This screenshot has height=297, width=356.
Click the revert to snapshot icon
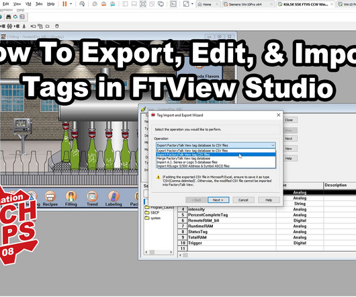[x=103, y=4]
